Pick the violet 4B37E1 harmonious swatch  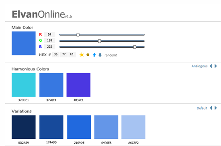[78, 85]
